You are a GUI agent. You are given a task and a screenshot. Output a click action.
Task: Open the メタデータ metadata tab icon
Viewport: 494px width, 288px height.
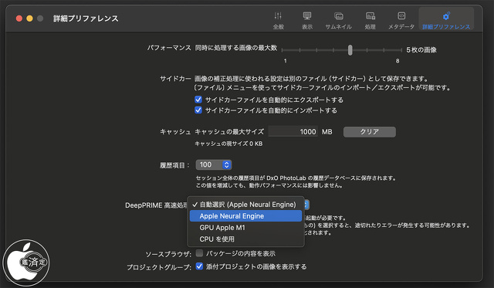coord(401,15)
